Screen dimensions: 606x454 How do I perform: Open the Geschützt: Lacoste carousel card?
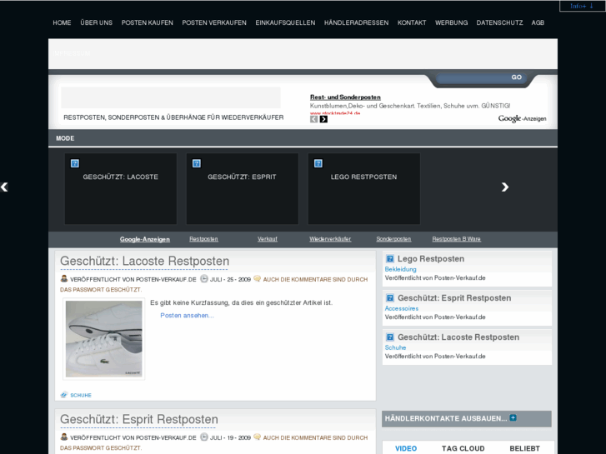click(121, 189)
